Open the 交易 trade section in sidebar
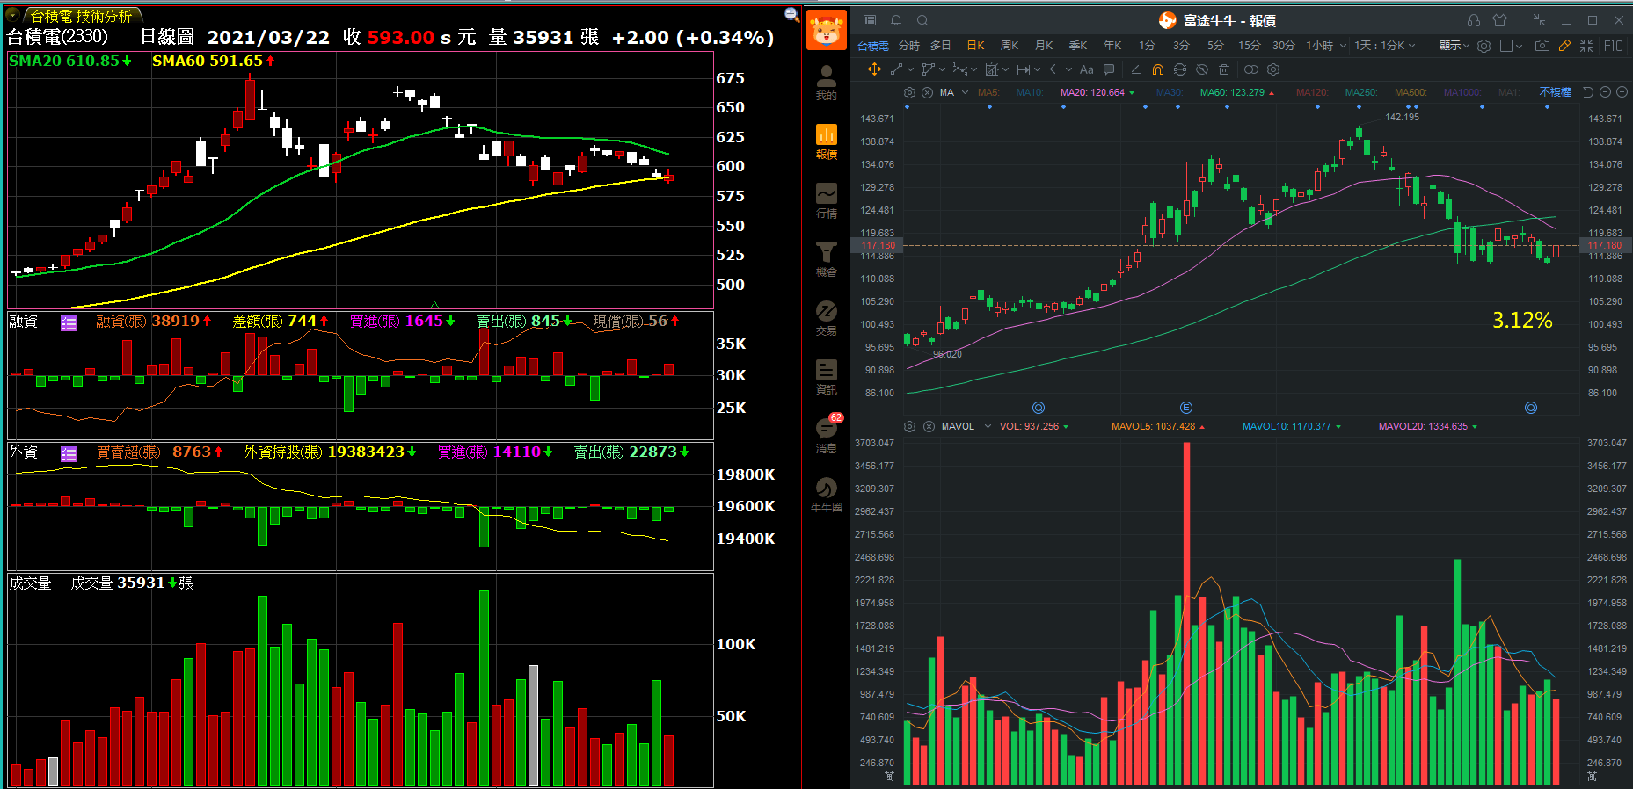The image size is (1633, 789). pos(826,317)
